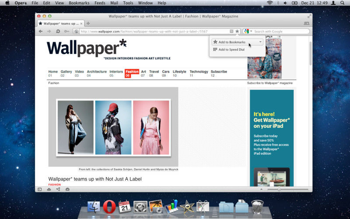Open the Mail menu

[x=114, y=3]
